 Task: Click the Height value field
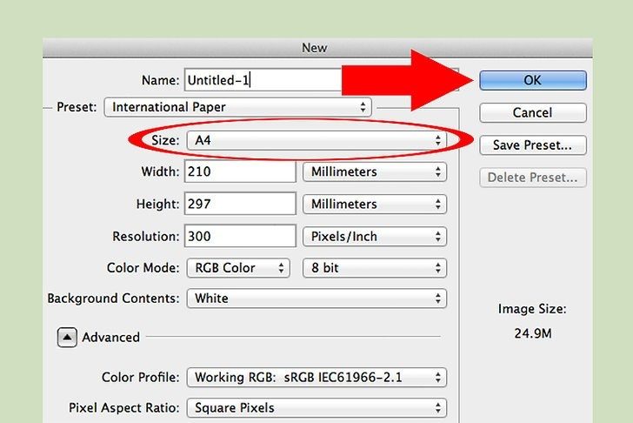240,204
